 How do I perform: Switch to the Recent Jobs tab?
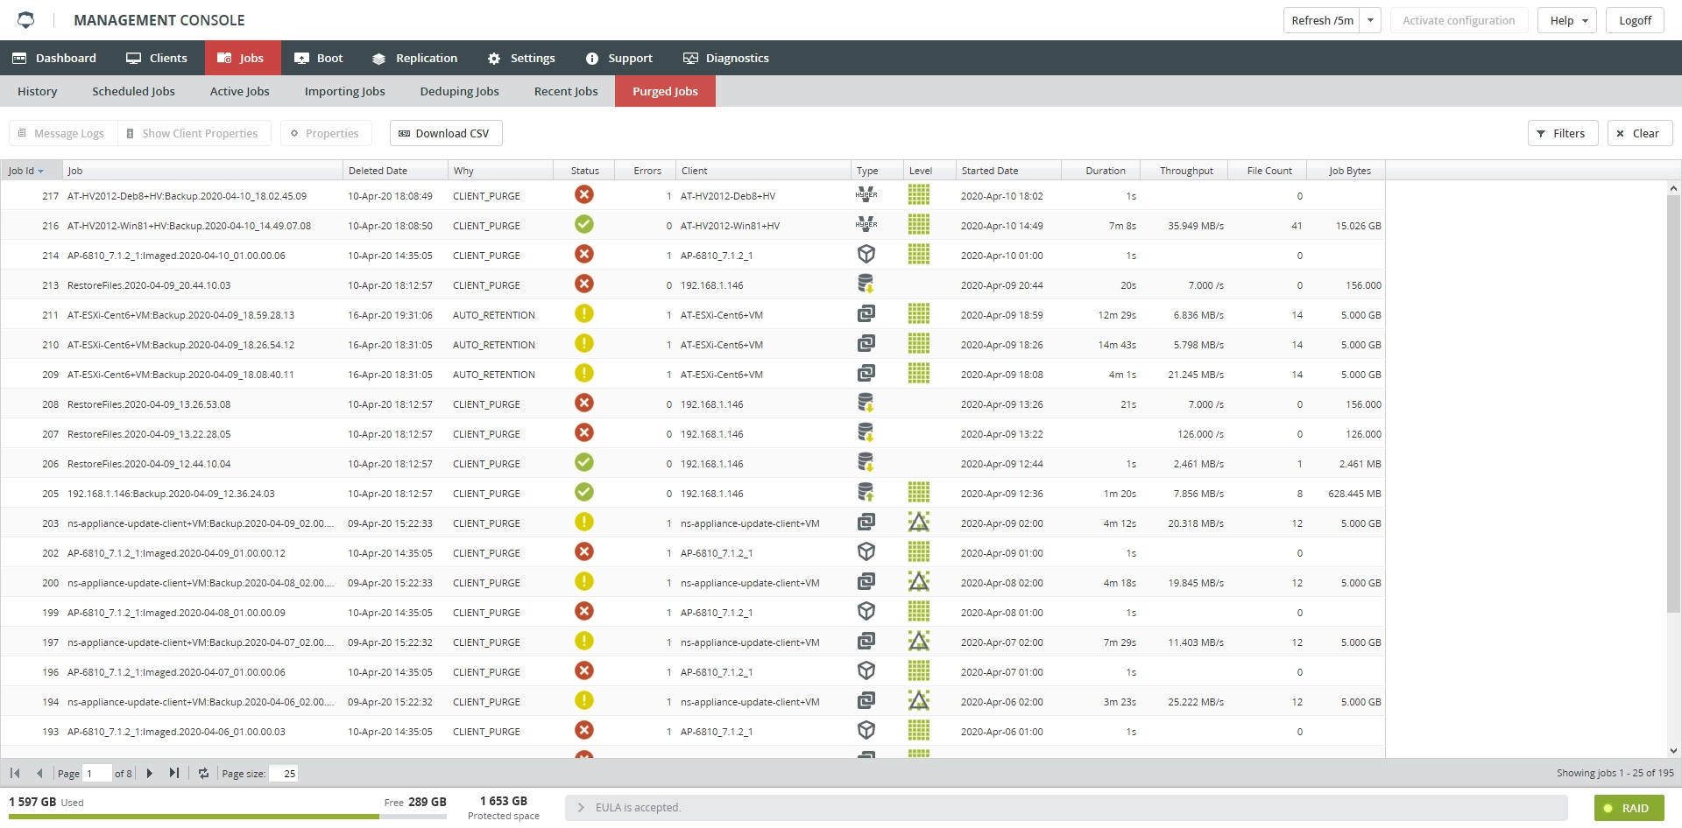tap(566, 91)
